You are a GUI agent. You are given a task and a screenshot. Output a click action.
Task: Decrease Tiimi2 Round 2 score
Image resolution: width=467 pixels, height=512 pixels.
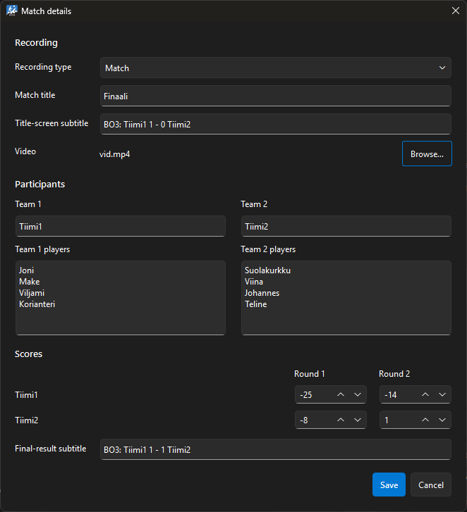point(442,420)
